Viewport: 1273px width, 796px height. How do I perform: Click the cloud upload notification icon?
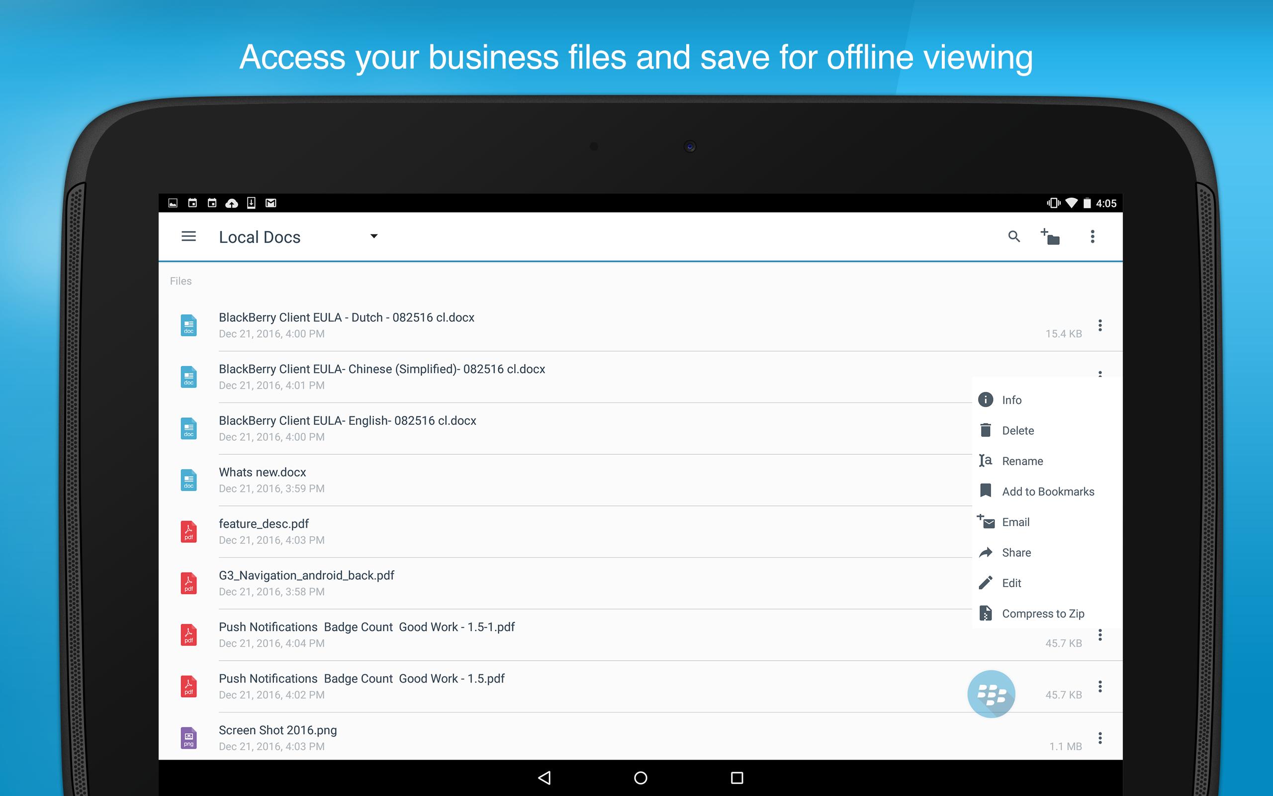tap(231, 203)
